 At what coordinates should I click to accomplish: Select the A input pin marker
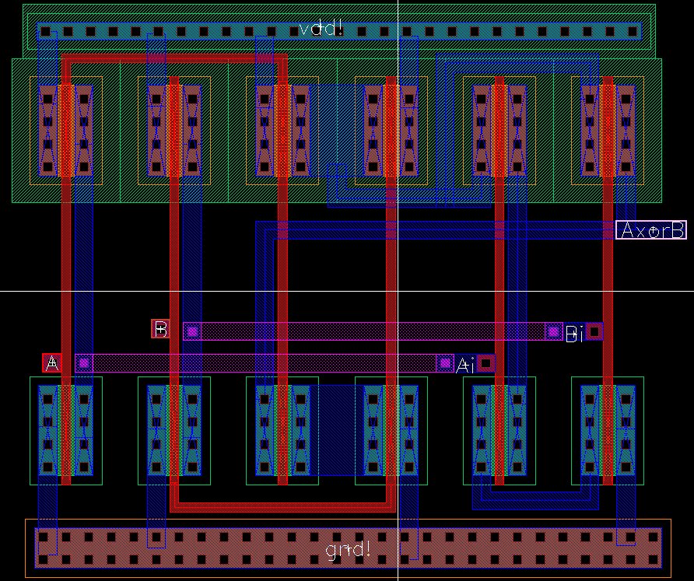tap(51, 362)
